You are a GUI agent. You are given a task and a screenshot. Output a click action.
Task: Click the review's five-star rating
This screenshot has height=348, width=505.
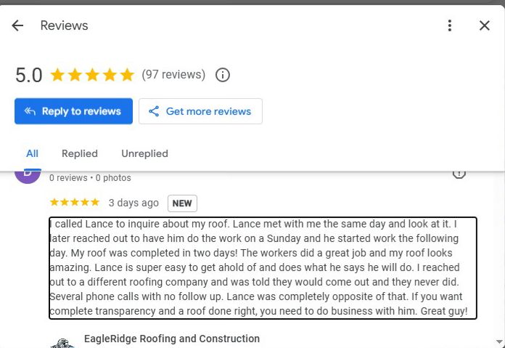(74, 203)
